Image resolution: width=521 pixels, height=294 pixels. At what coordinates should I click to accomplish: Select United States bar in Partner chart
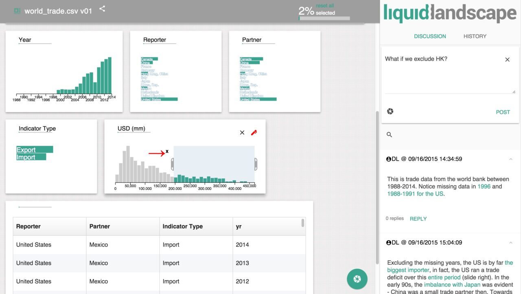click(258, 99)
